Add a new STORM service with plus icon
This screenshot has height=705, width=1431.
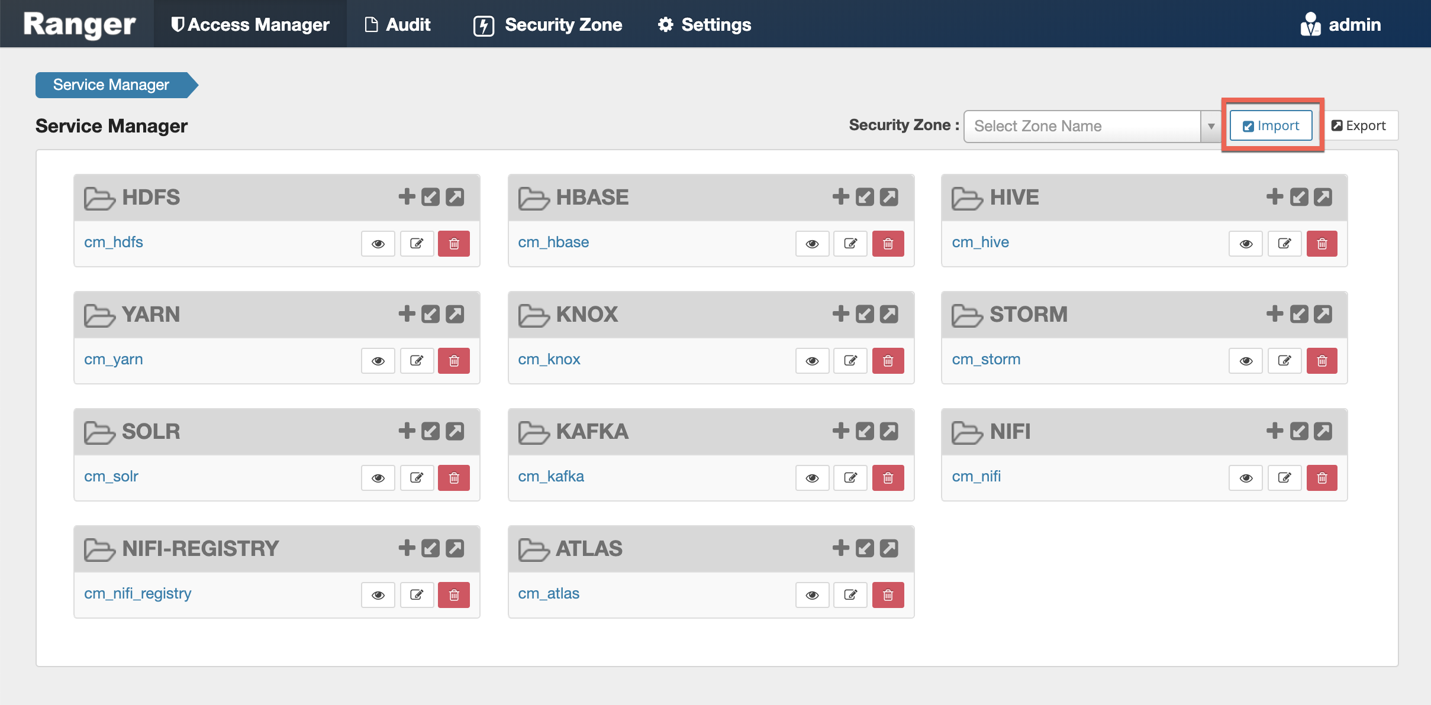tap(1275, 313)
